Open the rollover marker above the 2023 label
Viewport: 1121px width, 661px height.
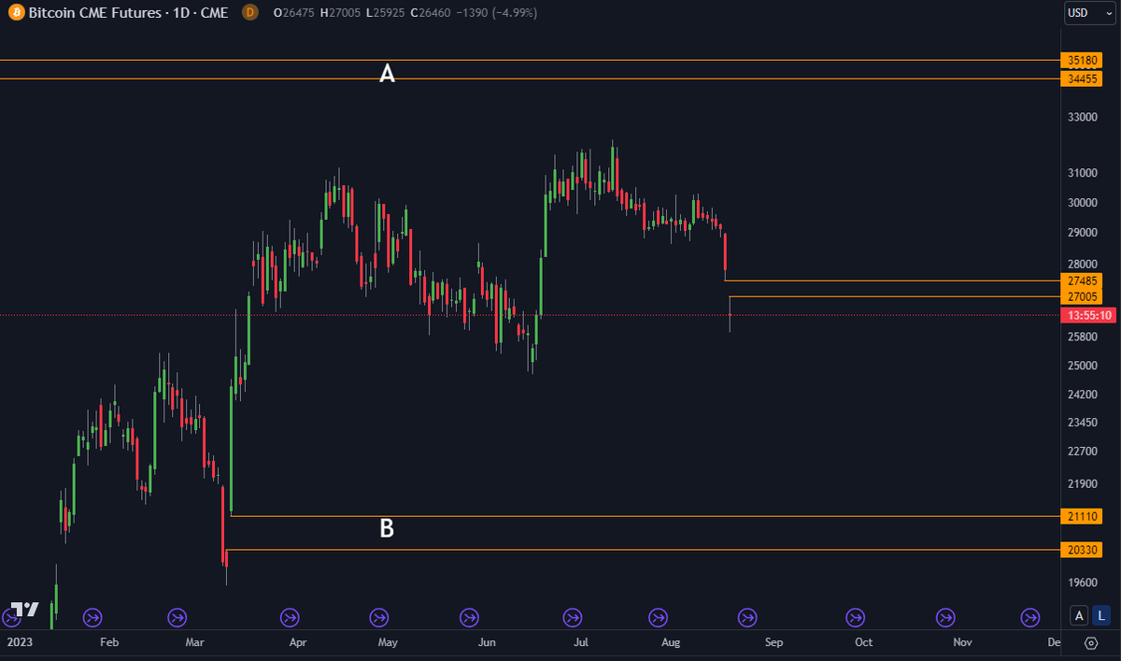point(11,617)
